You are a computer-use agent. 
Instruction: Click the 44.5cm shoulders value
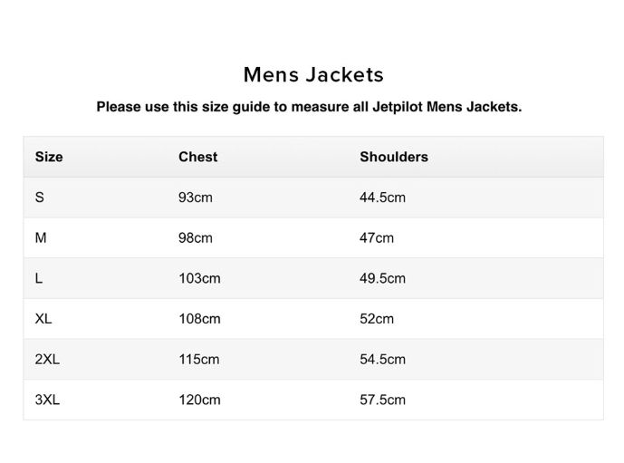[x=382, y=198]
